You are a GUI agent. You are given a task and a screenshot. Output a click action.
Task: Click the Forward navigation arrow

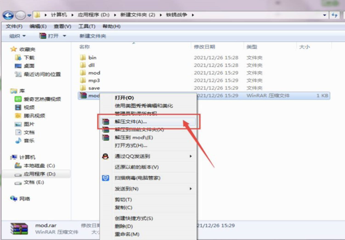21,15
